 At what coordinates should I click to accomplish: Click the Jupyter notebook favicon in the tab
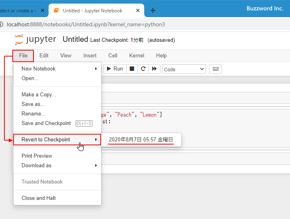click(x=56, y=10)
